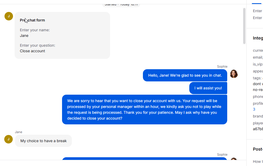Click the 'Sophie' name above greeting message
The height and width of the screenshot is (166, 263).
[x=222, y=67]
